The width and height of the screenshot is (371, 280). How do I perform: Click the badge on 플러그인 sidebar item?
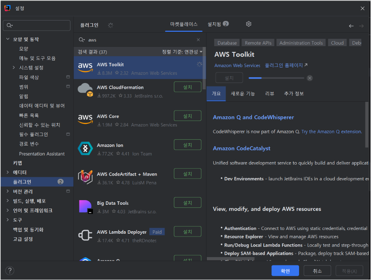coord(61,181)
